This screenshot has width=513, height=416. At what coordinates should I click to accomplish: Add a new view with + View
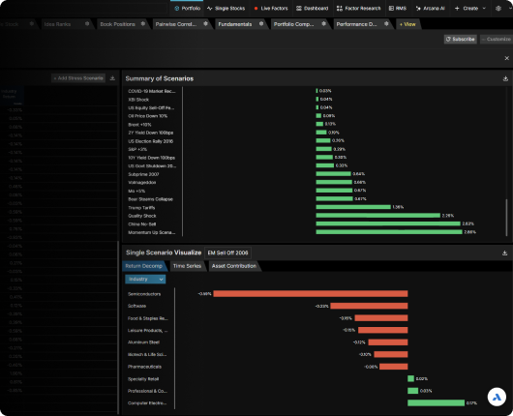pyautogui.click(x=407, y=24)
